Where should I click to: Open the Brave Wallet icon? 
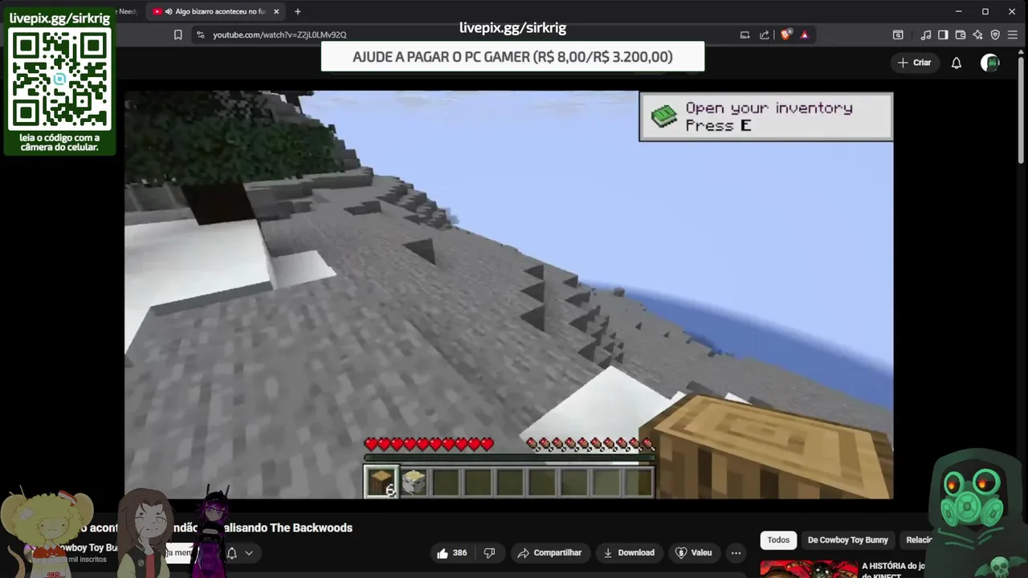pos(961,35)
